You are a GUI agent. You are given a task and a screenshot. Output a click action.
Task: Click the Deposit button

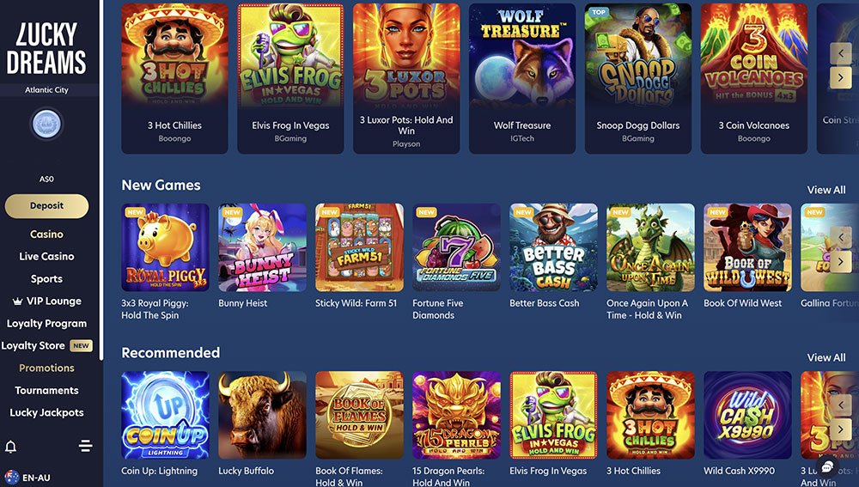pyautogui.click(x=46, y=206)
